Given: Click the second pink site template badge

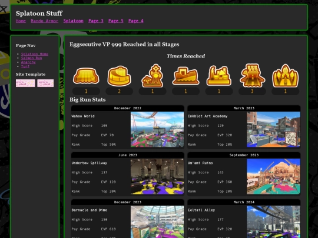Looking at the screenshot, I should (x=45, y=83).
